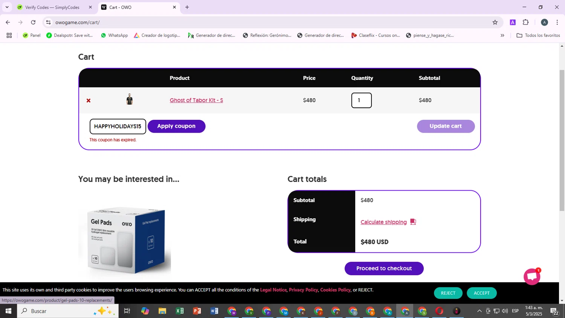
Task: Open File Explorer from the taskbar
Action: [x=162, y=311]
